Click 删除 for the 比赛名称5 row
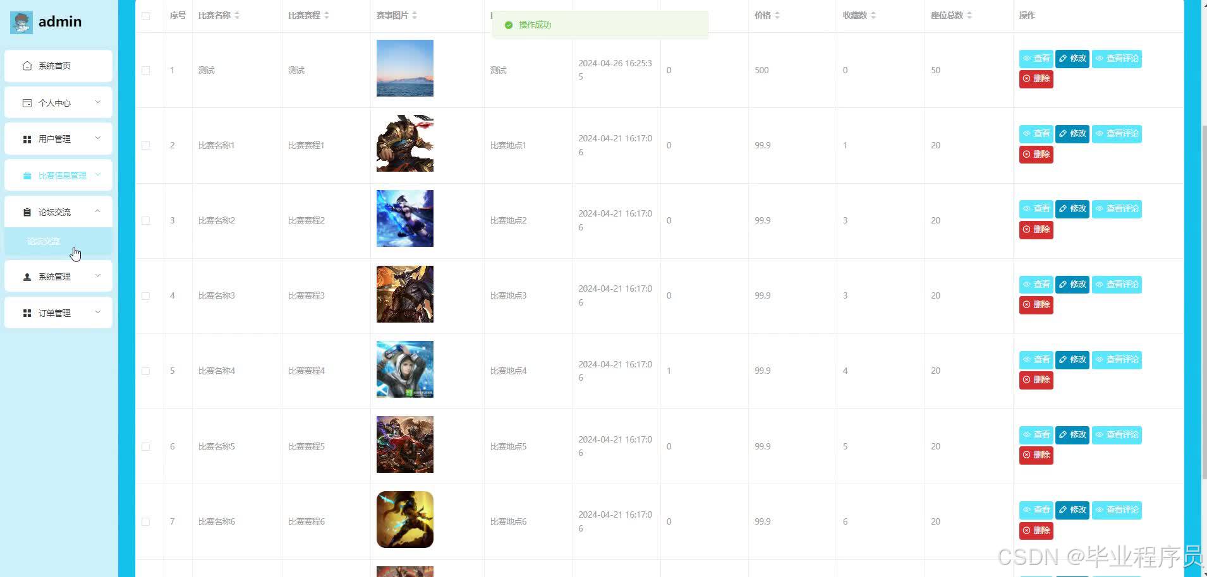Screen dimensions: 1207x577 1036,455
